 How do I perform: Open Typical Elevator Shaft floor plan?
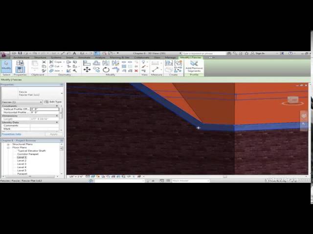point(31,151)
